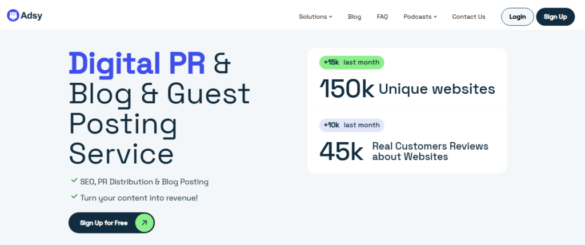
Task: Click the Unique websites label
Action: point(437,89)
